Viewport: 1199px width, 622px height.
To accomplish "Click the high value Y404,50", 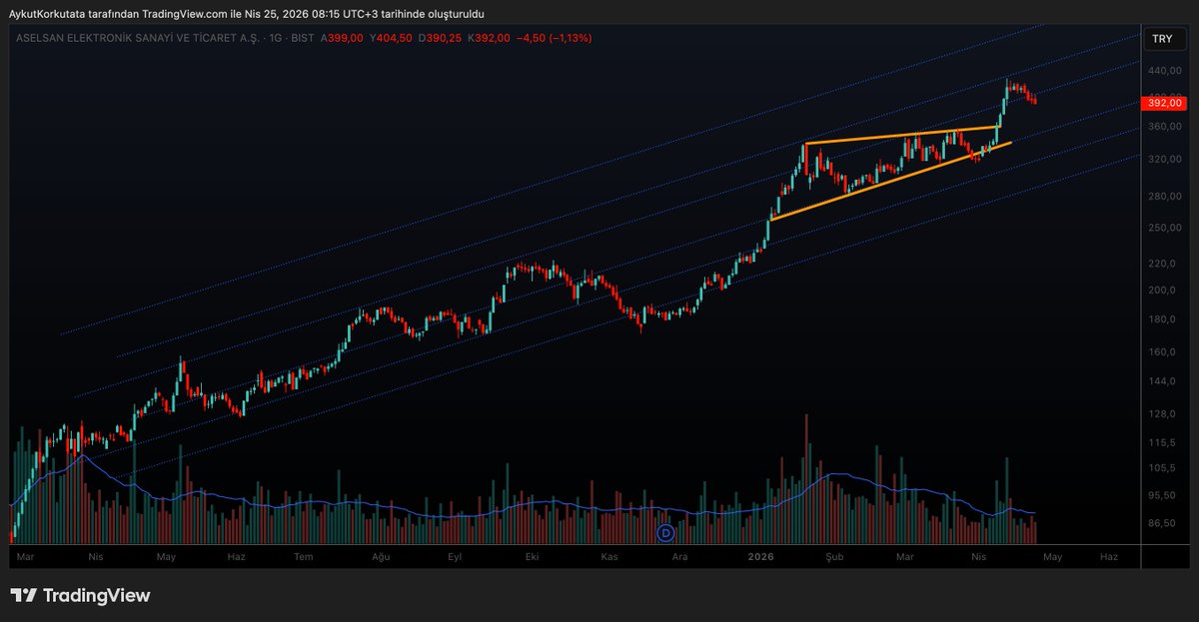I will click(x=389, y=38).
